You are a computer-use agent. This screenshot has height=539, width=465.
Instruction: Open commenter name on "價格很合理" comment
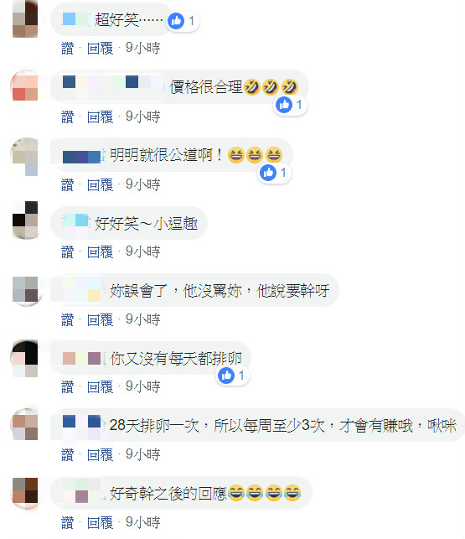(x=113, y=85)
